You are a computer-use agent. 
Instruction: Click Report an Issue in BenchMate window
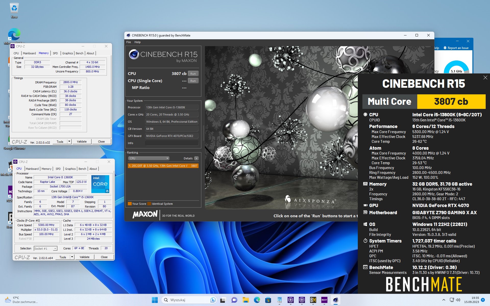456,48
